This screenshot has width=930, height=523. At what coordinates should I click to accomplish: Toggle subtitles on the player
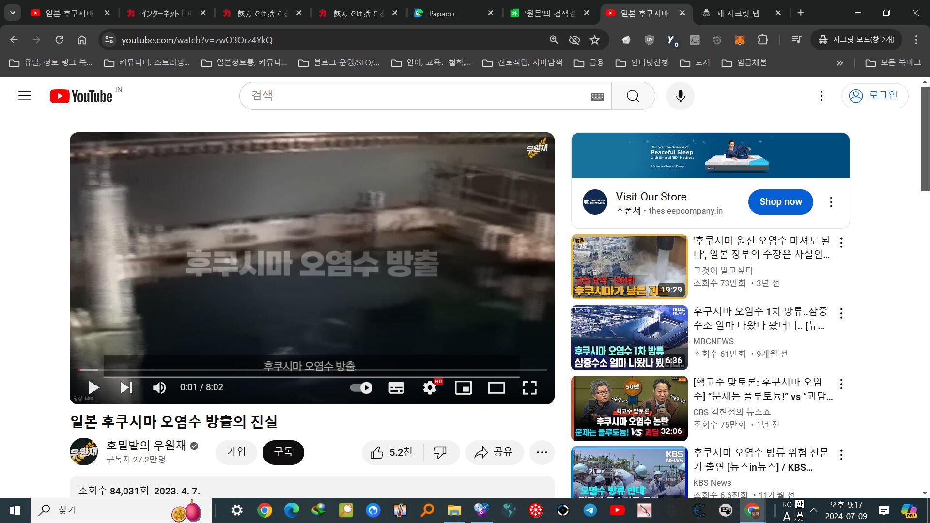pos(396,387)
